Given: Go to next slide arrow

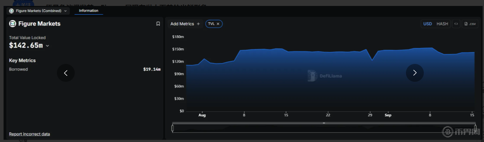Looking at the screenshot, I should 415,73.
